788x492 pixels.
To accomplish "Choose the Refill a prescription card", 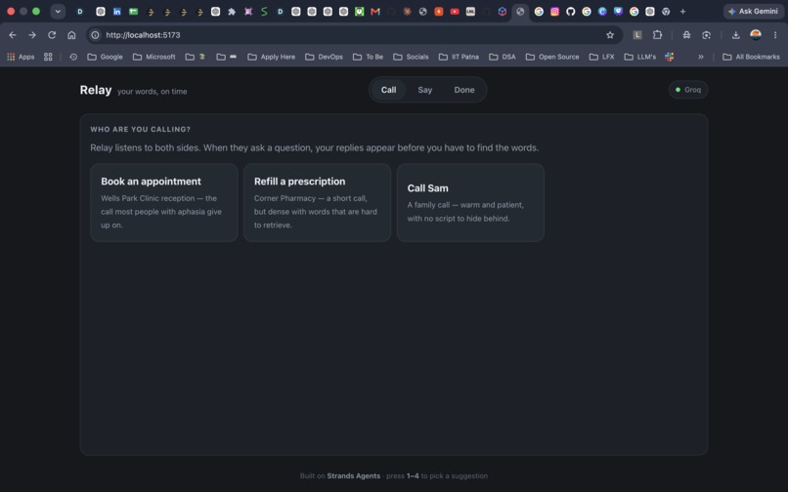I will (317, 202).
